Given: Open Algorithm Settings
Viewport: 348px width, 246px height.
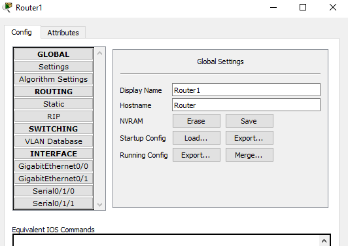Looking at the screenshot, I should [x=54, y=79].
